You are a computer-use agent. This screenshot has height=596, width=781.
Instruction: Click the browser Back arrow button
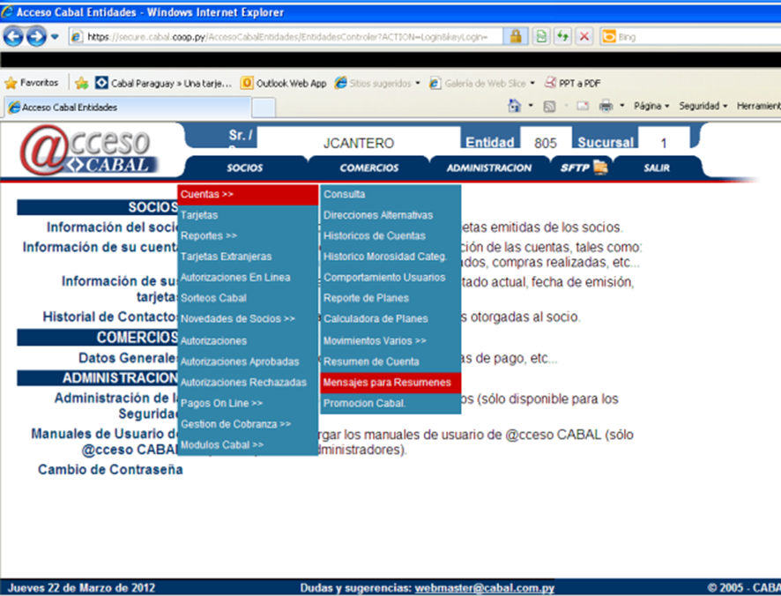[x=14, y=36]
